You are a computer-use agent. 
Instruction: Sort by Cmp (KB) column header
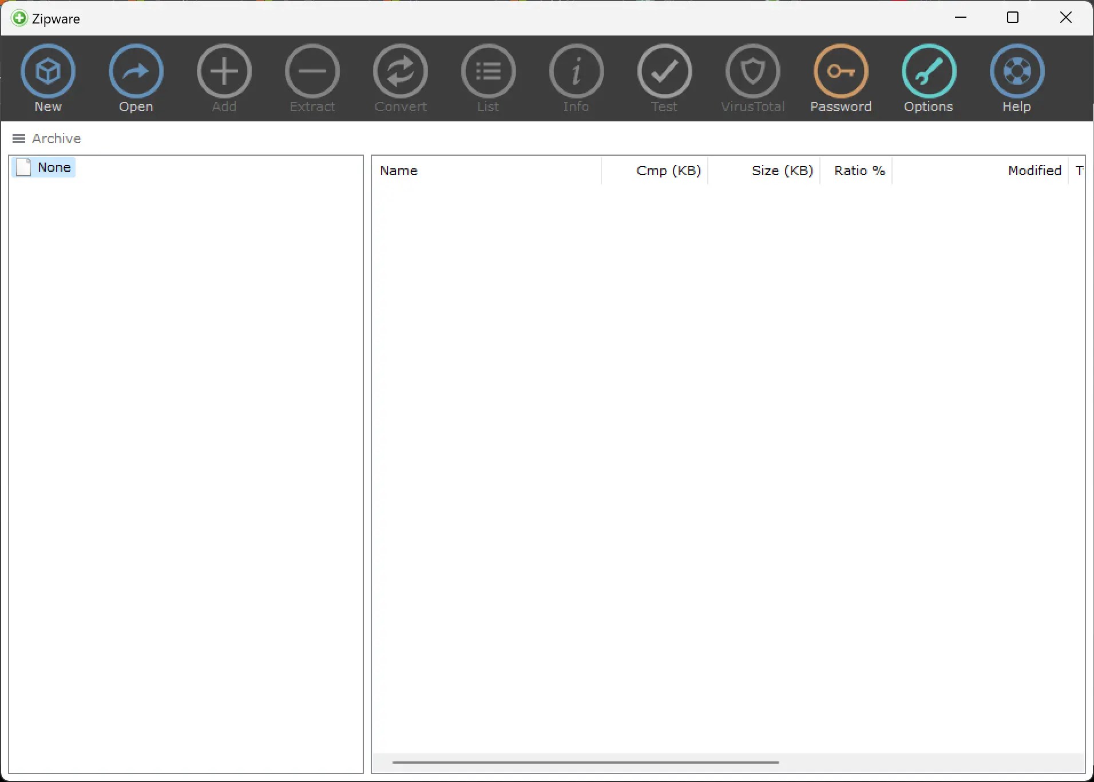[655, 171]
